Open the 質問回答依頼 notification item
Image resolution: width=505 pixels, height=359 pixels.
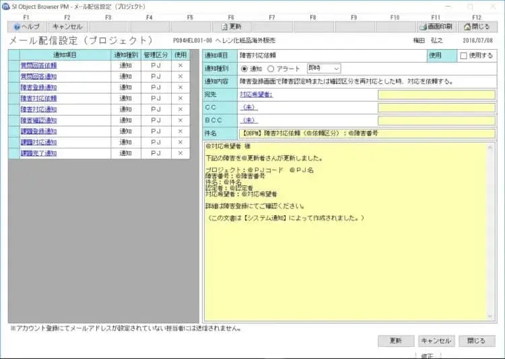pos(38,66)
